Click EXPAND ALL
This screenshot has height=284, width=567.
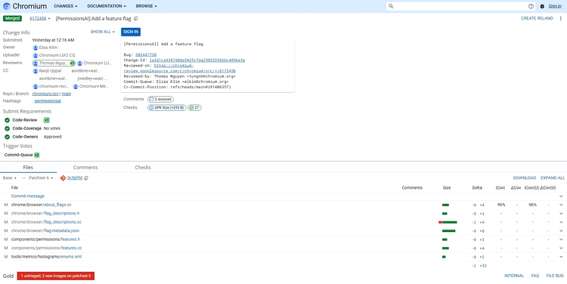553,178
